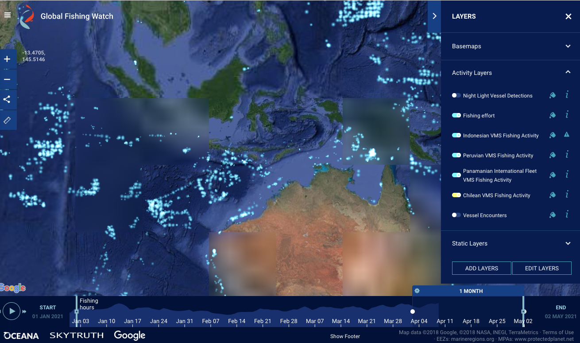This screenshot has width=580, height=343.
Task: Expand the Static Layers section
Action: (x=568, y=243)
